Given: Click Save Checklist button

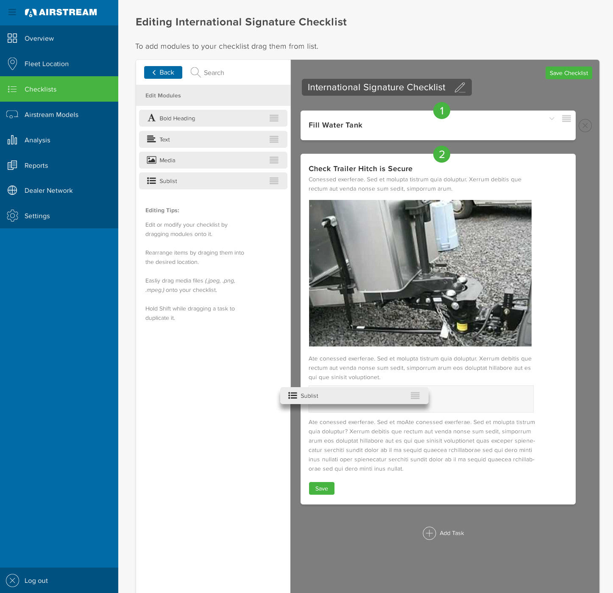Looking at the screenshot, I should pos(568,73).
